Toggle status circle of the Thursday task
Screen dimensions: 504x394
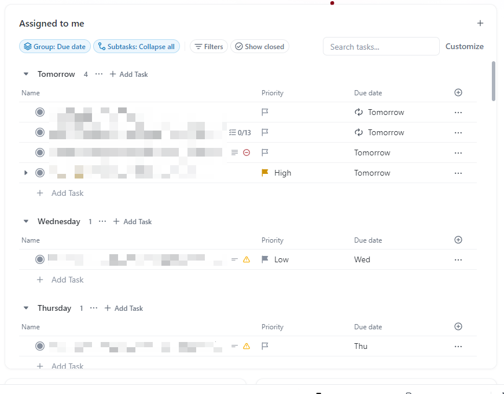point(40,346)
